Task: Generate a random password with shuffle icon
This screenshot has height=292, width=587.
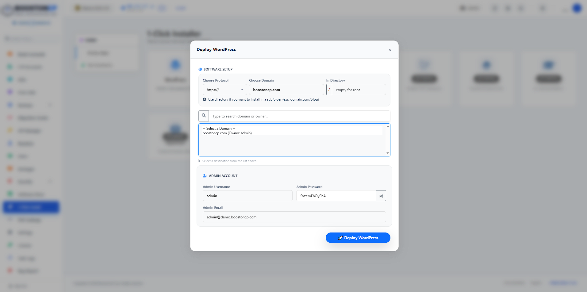Action: 381,196
